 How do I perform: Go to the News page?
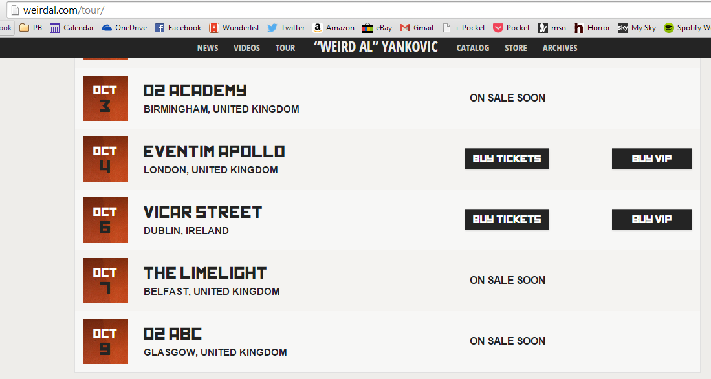(x=208, y=48)
